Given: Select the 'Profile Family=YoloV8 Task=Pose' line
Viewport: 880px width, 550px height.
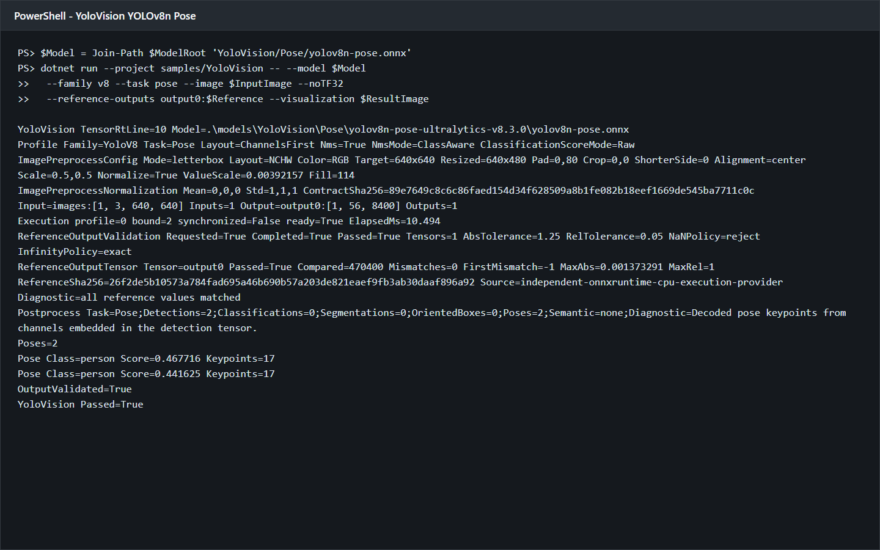Looking at the screenshot, I should [326, 145].
